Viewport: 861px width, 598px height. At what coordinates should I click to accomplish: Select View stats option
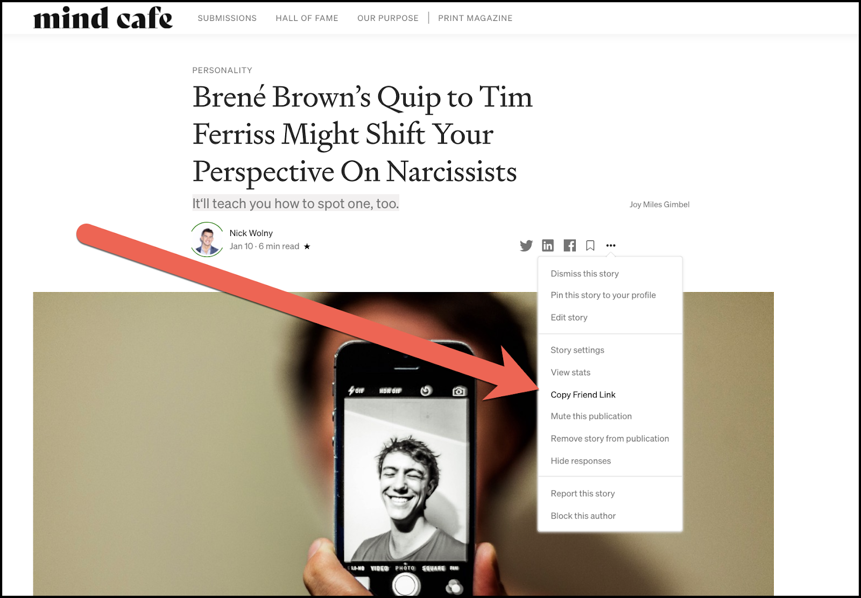pos(570,372)
